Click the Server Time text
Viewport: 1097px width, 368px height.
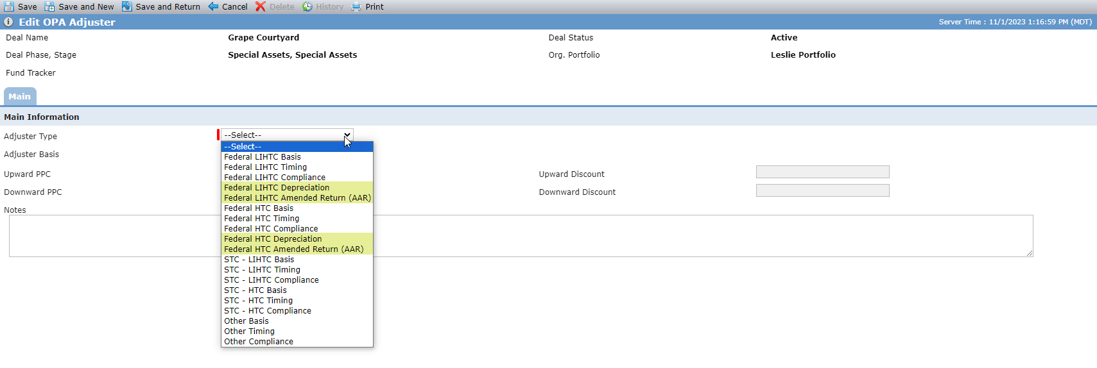(x=1015, y=22)
